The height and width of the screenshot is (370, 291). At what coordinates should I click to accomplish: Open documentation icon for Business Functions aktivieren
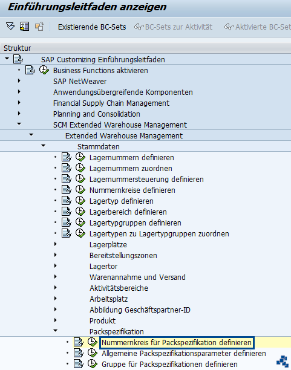click(x=30, y=70)
